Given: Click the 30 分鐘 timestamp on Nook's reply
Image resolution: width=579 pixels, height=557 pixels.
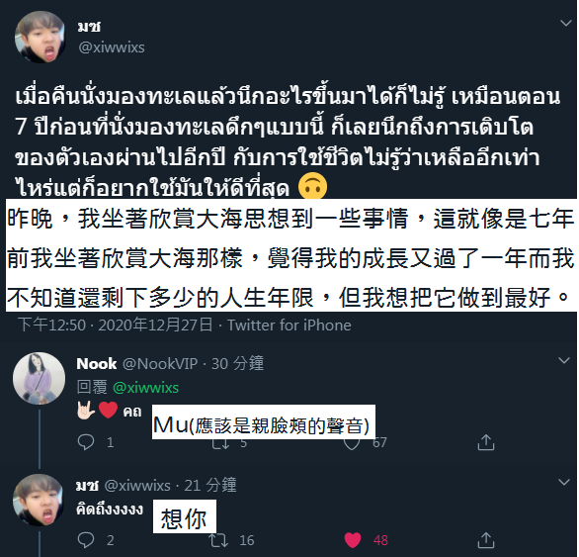Looking at the screenshot, I should pos(237,363).
